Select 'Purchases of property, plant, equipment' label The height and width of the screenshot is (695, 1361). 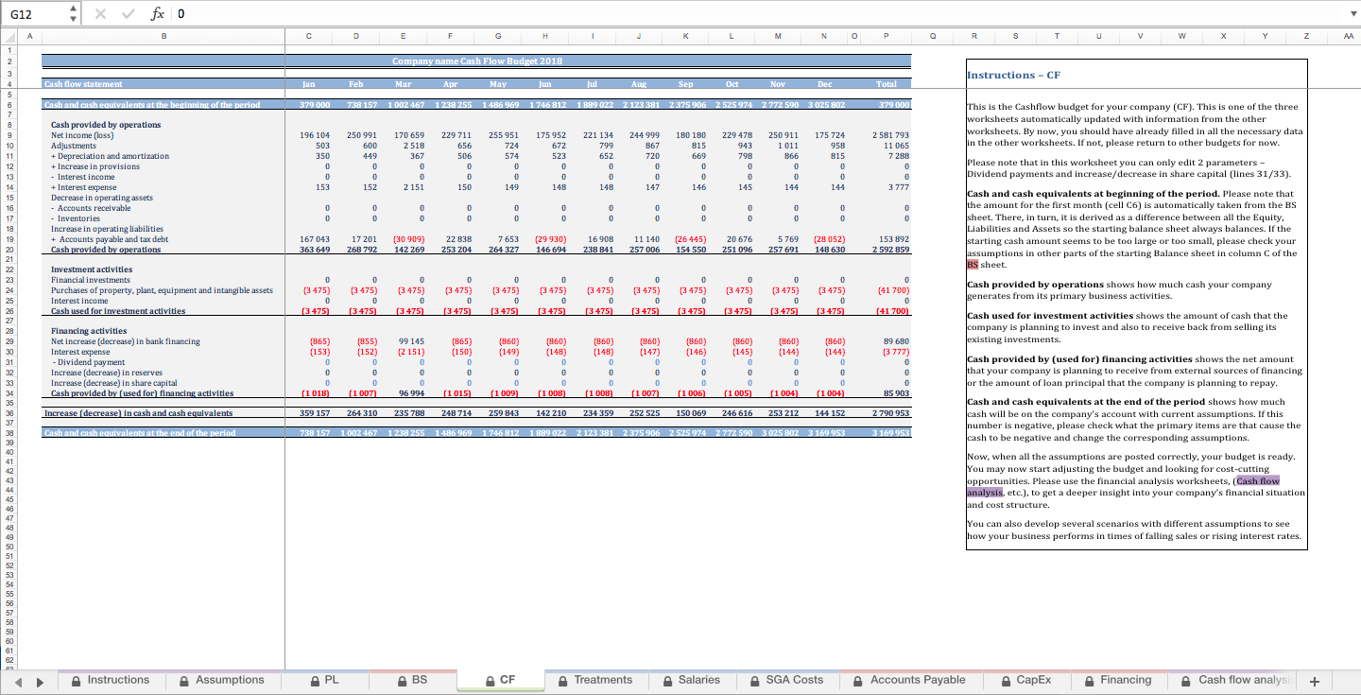[x=162, y=290]
